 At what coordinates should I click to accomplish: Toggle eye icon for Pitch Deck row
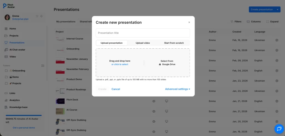154,101
